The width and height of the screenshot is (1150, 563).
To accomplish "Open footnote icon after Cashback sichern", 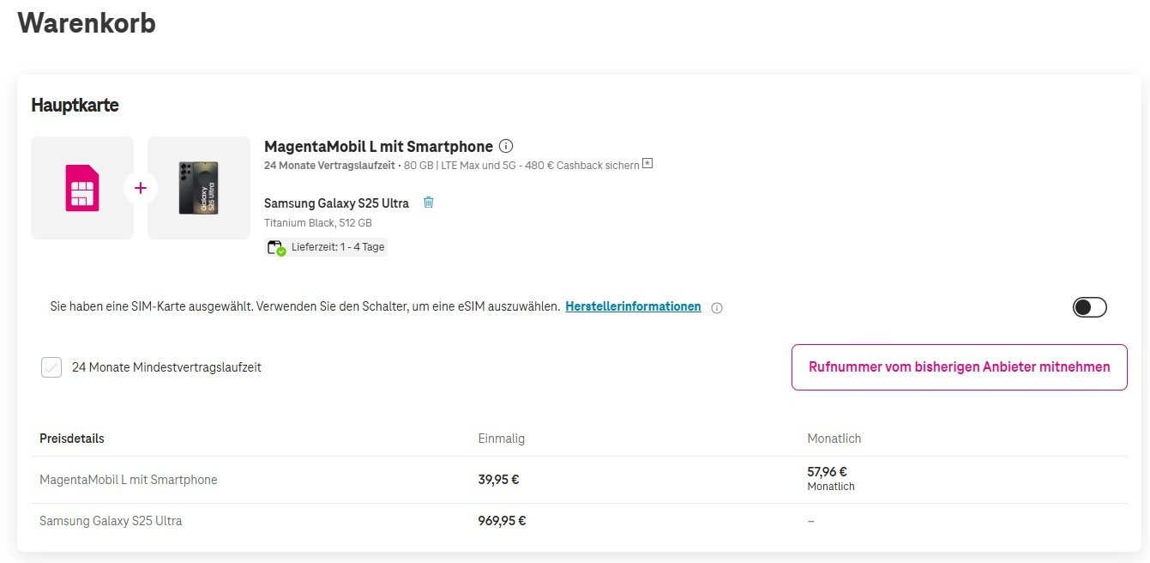I will (647, 164).
